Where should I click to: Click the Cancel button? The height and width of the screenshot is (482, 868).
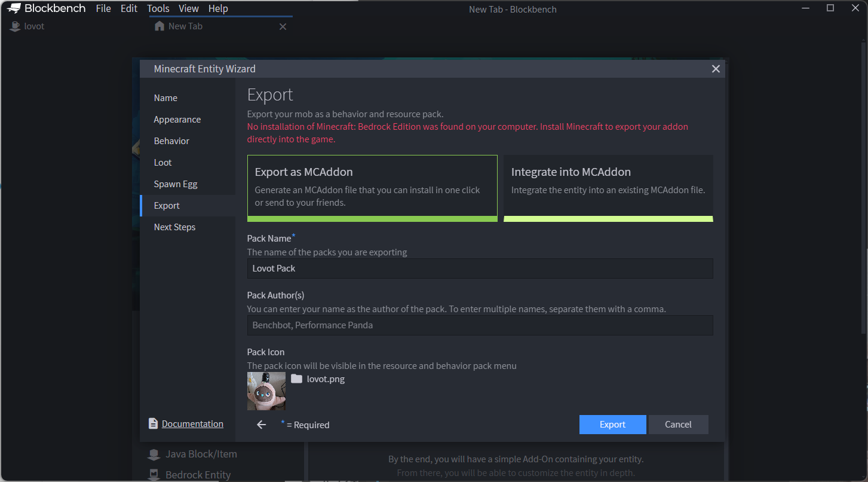coord(678,425)
